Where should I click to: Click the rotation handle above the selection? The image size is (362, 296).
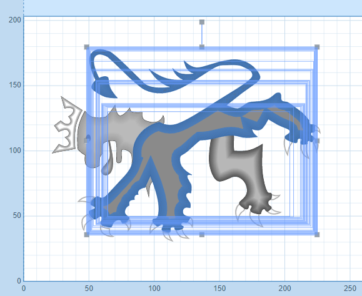(202, 22)
